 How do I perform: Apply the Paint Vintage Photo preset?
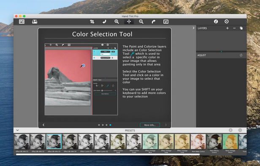(x=230, y=142)
